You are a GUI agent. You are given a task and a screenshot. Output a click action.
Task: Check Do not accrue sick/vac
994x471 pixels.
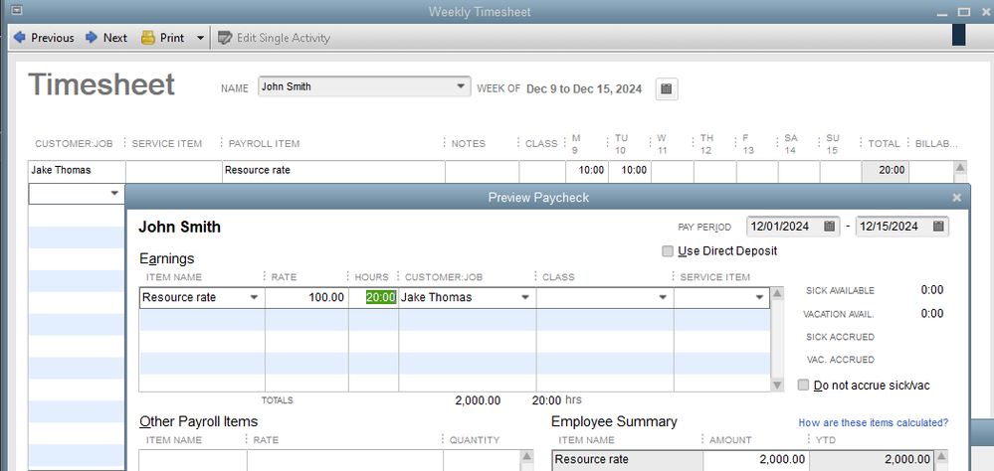(804, 385)
